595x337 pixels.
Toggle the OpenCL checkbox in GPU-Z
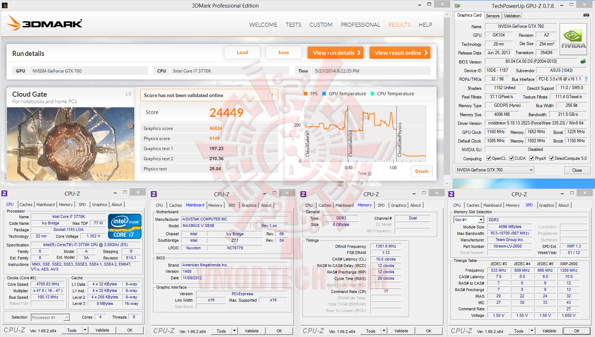click(488, 158)
